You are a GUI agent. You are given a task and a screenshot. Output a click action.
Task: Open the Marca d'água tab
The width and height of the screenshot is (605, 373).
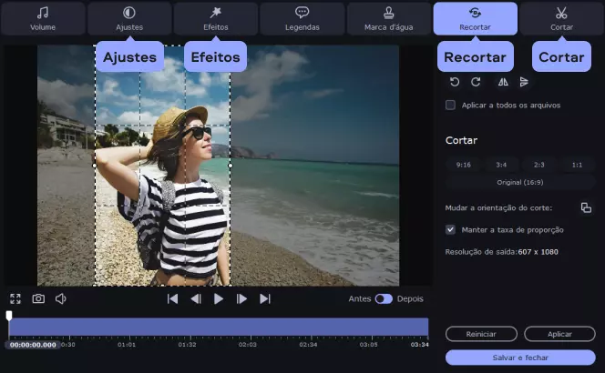click(x=388, y=18)
